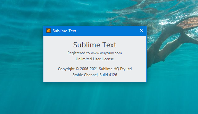This screenshot has height=114, width=198.
Task: Click the large 'Sublime Text' heading
Action: click(x=95, y=45)
